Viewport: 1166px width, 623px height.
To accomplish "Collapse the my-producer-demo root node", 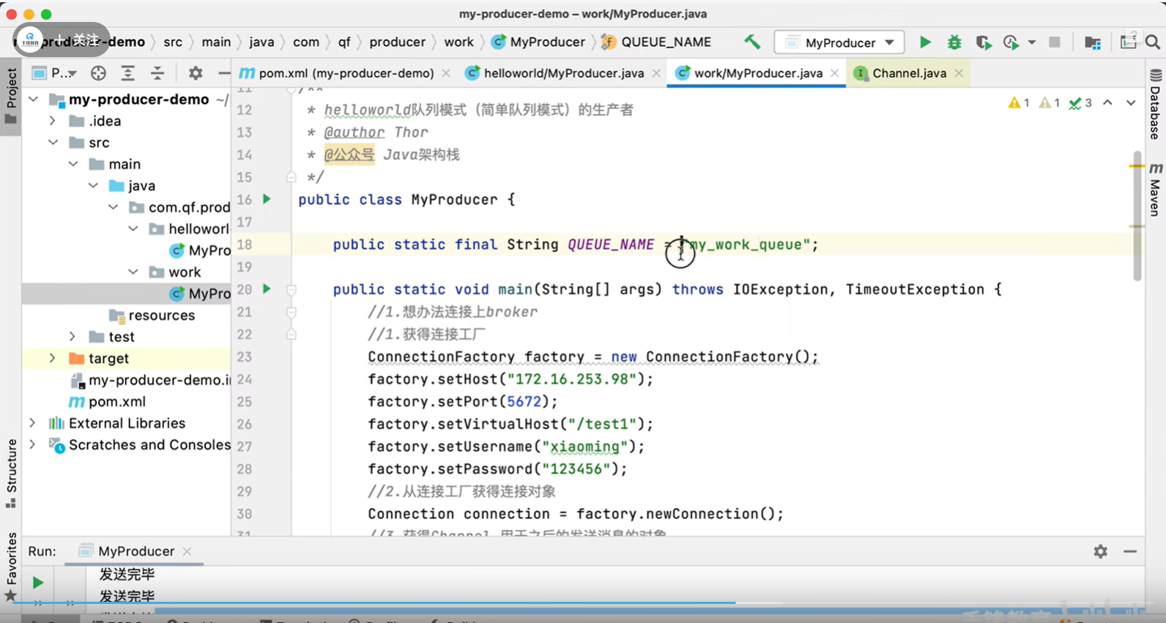I will (34, 99).
